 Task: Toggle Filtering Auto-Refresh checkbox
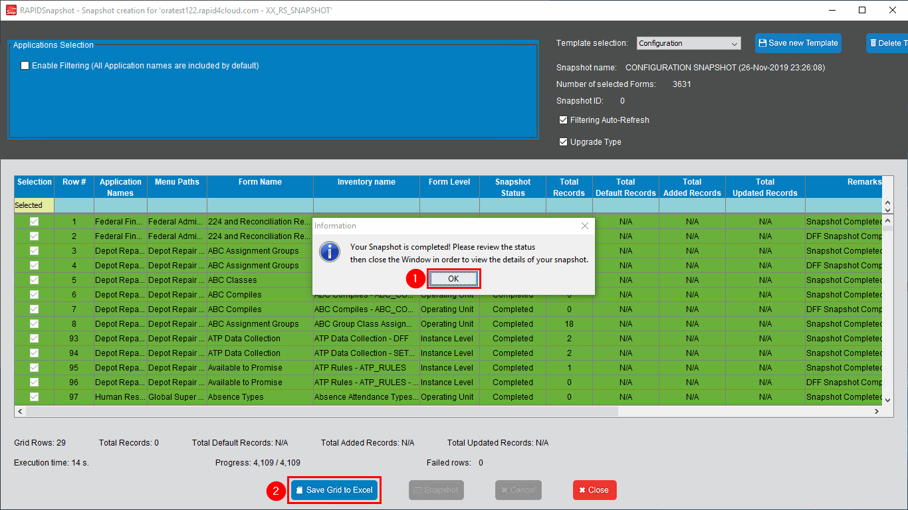tap(564, 120)
